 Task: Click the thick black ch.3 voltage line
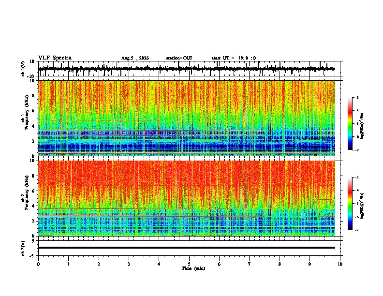tap(187, 248)
